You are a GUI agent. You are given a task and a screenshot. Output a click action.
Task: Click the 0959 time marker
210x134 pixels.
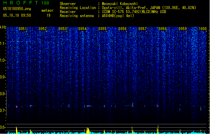click(183, 29)
